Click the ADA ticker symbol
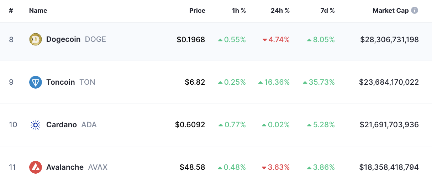 [89, 125]
